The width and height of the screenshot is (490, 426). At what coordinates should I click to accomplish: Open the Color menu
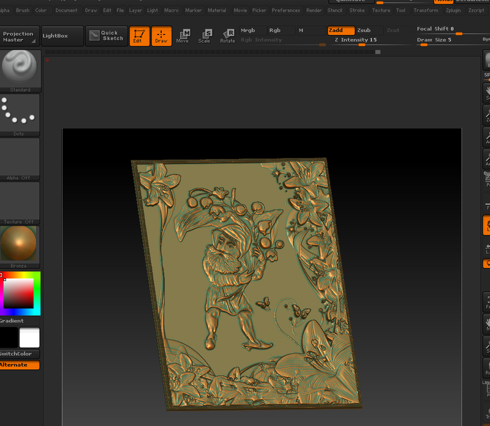(x=41, y=10)
